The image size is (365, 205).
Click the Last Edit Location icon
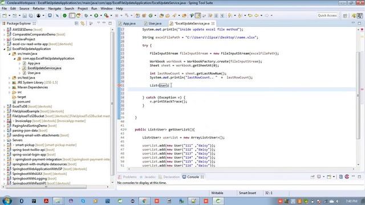(x=250, y=15)
